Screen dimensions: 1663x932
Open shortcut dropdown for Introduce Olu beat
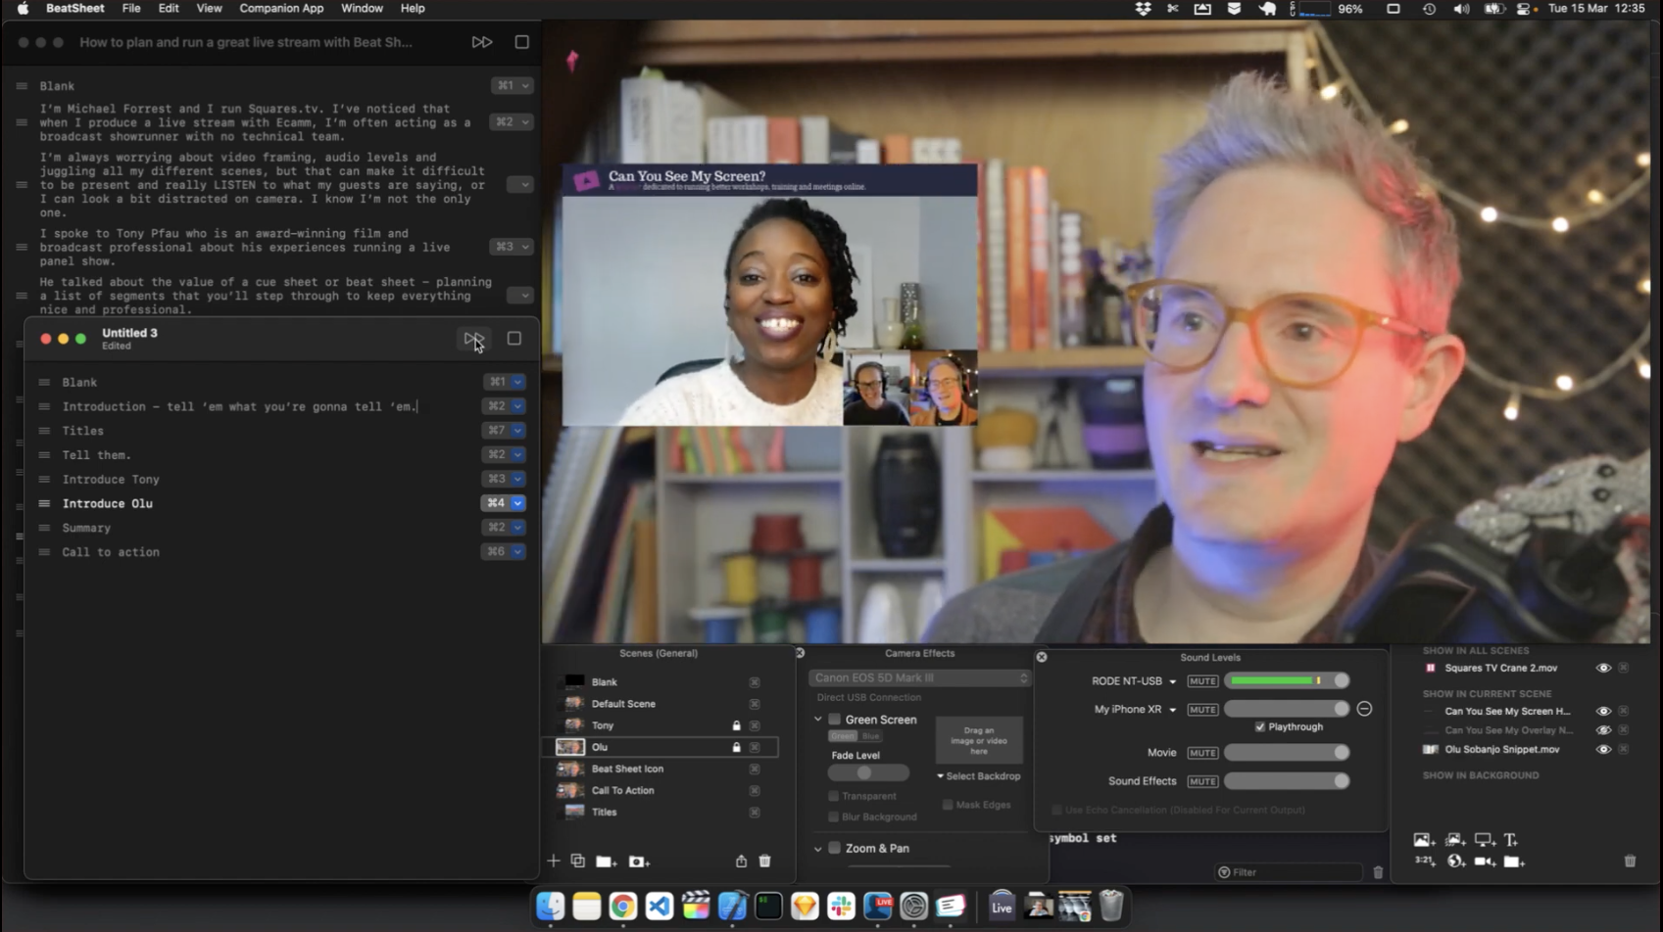tap(517, 503)
